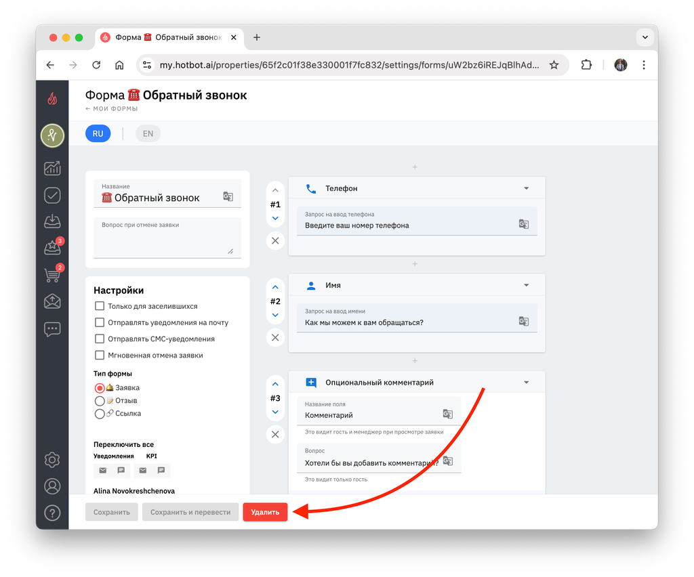Click translate icon for phone request field
This screenshot has height=577, width=694.
(x=524, y=223)
